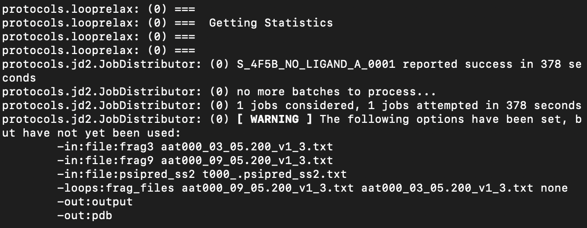This screenshot has width=587, height=228.
Task: Click the word 'none' after frag_files
Action: [554, 188]
